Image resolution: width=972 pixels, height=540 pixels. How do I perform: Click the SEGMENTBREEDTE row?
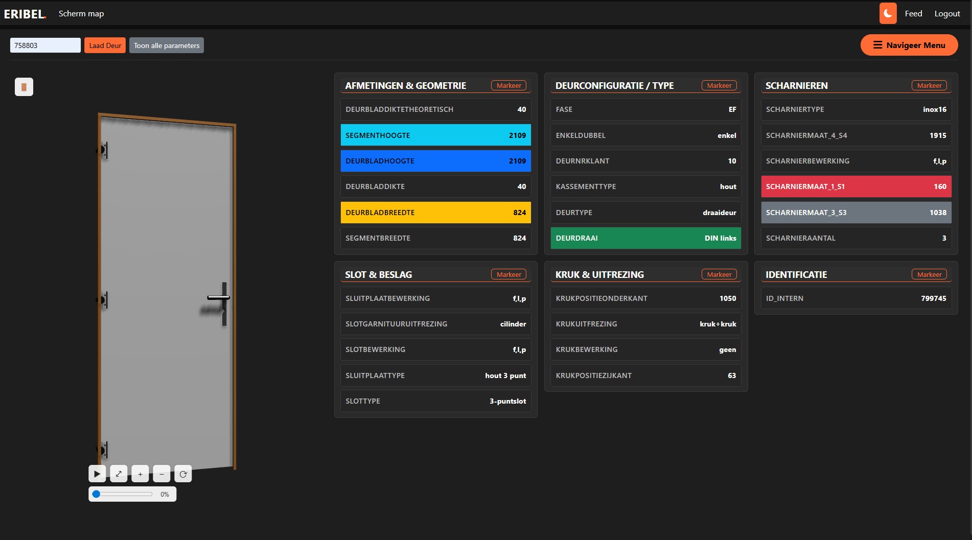click(x=436, y=238)
